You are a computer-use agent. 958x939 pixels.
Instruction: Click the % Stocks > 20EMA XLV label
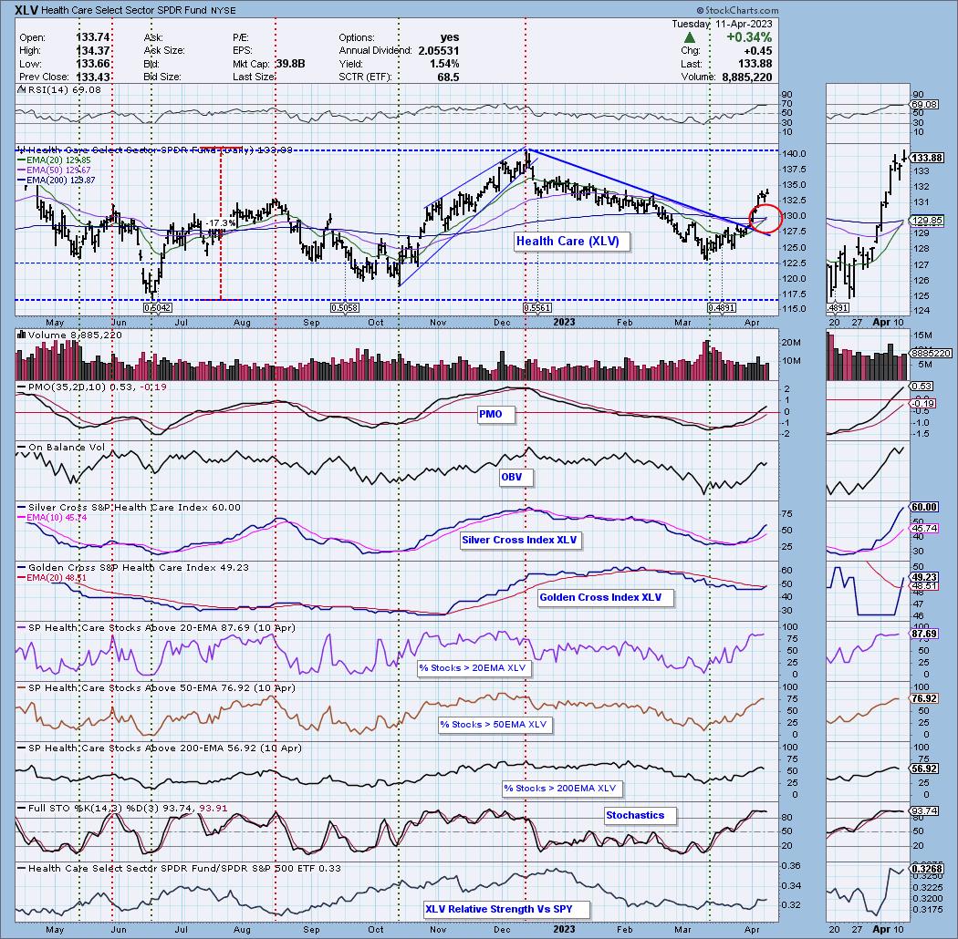(473, 668)
